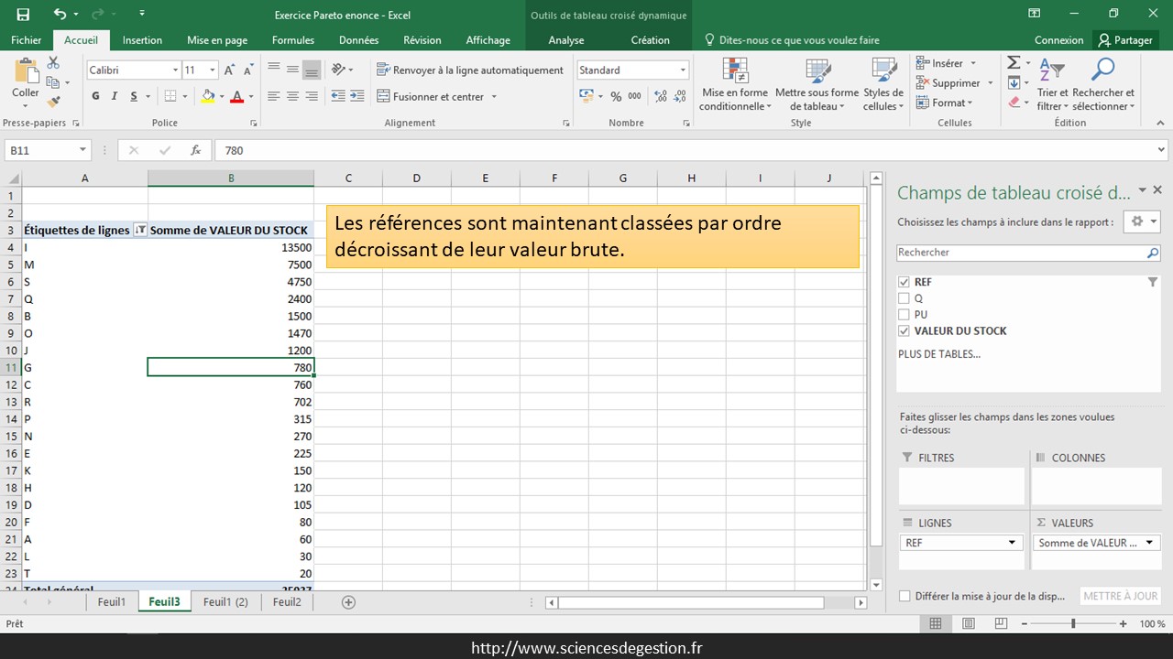Add a new sheet with plus icon
The width and height of the screenshot is (1173, 659).
click(x=348, y=601)
